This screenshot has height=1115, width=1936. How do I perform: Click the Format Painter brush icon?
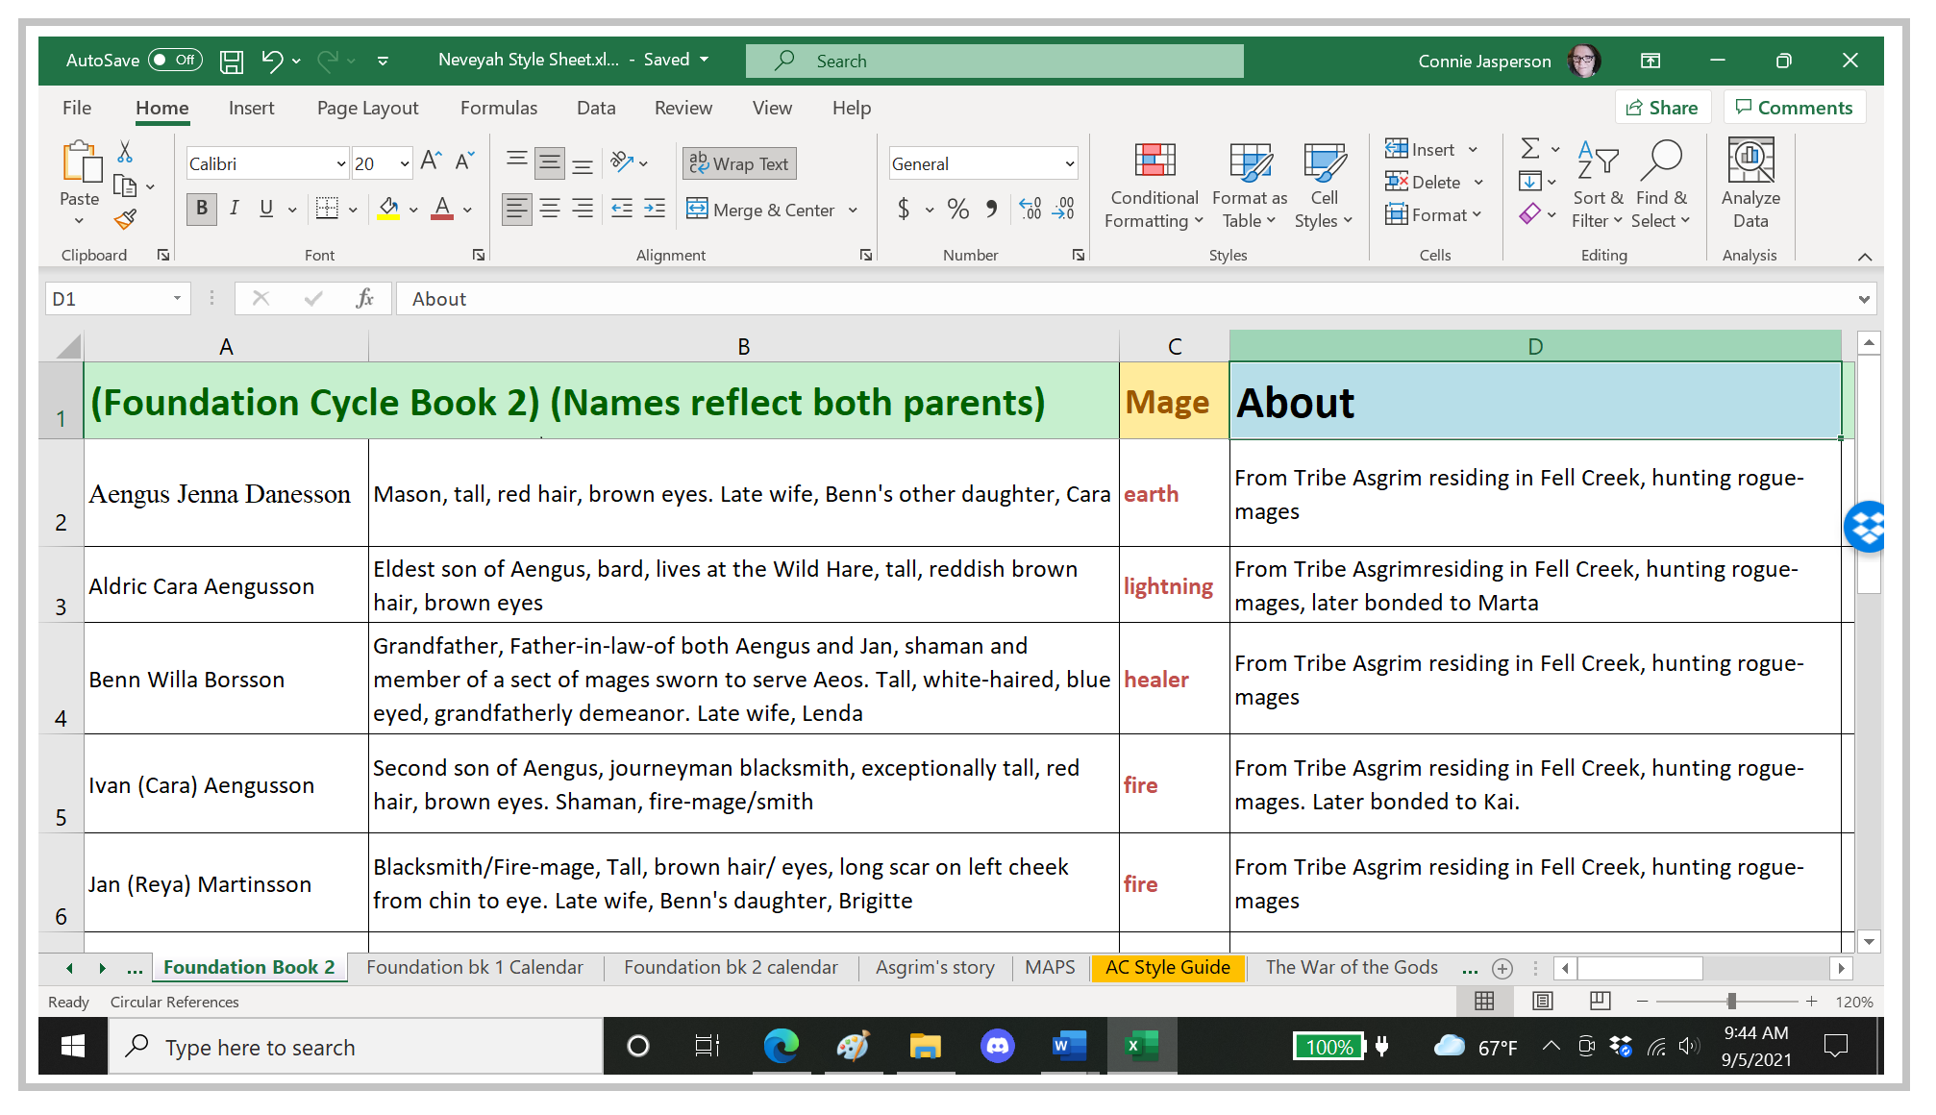tap(125, 219)
